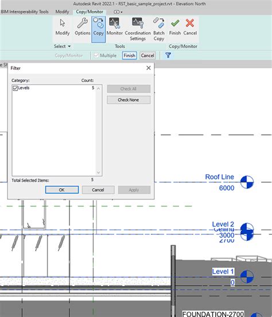
Task: Click the 6000 elevation value
Action: click(227, 188)
